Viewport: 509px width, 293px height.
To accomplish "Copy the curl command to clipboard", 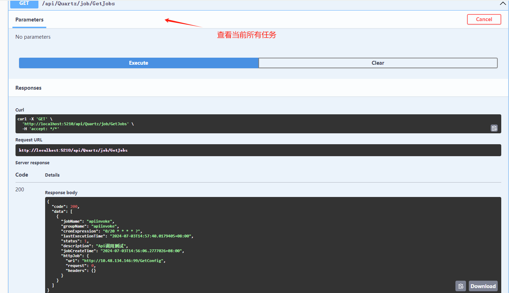I will (x=494, y=128).
